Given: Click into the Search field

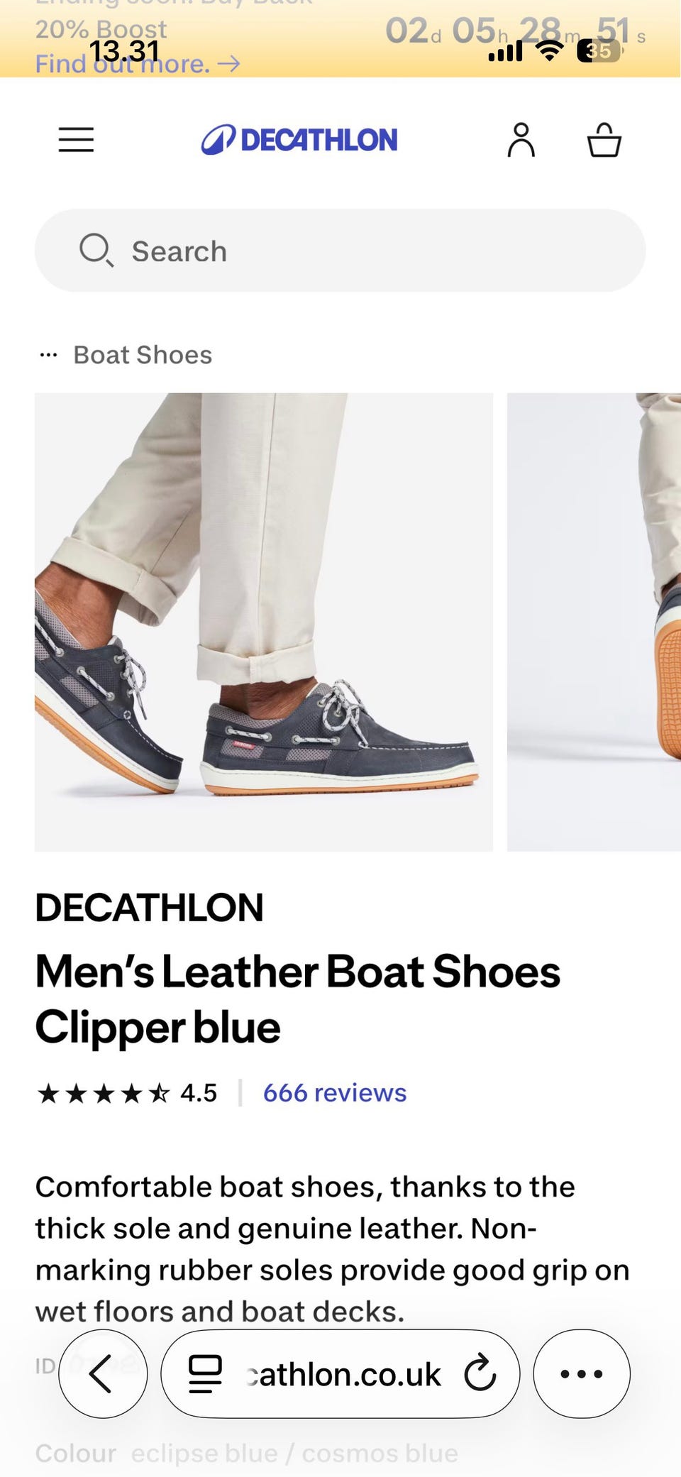Looking at the screenshot, I should [x=340, y=251].
